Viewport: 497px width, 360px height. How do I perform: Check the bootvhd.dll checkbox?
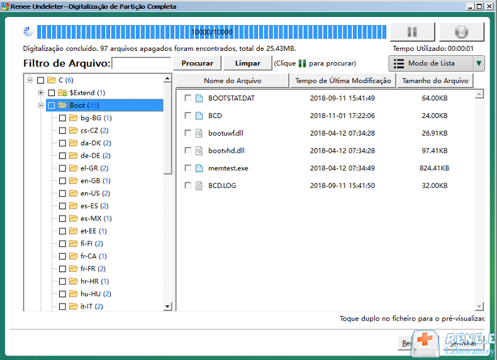tap(188, 150)
